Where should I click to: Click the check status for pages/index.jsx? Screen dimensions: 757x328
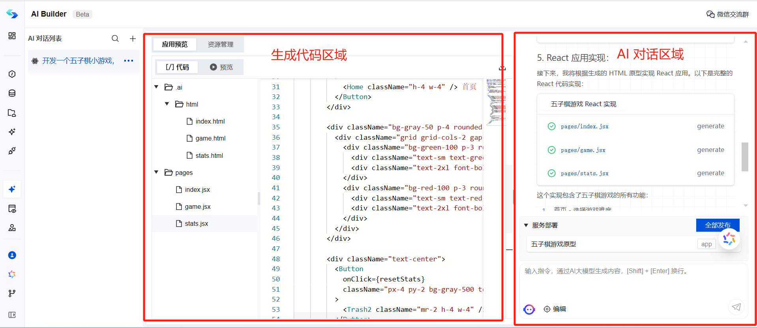coord(552,126)
